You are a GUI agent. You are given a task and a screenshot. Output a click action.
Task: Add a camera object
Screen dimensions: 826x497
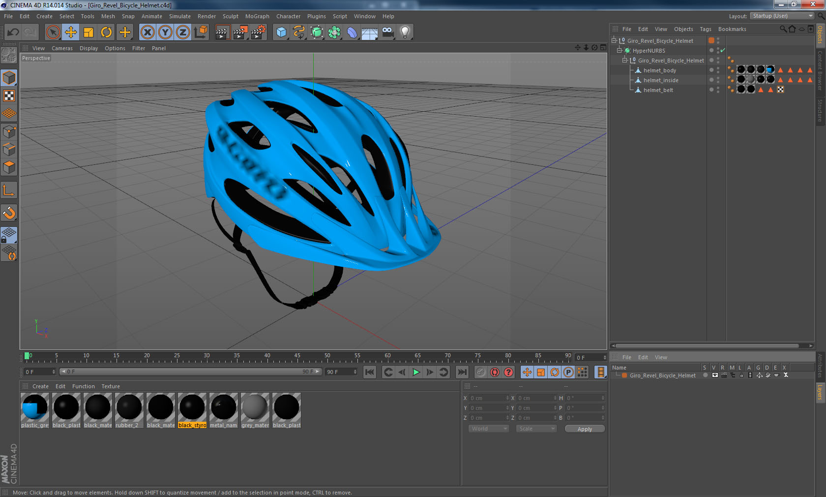tap(387, 32)
